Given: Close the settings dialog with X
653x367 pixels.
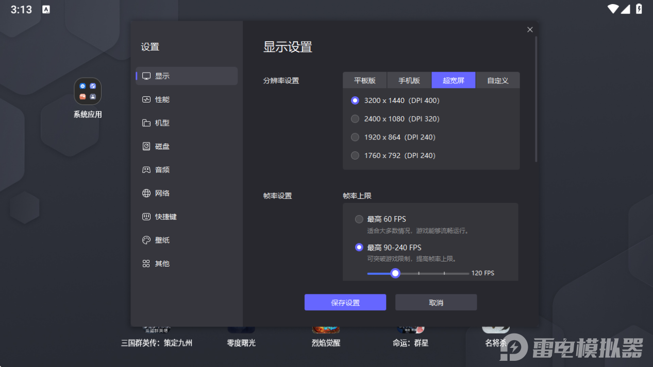Looking at the screenshot, I should tap(530, 30).
